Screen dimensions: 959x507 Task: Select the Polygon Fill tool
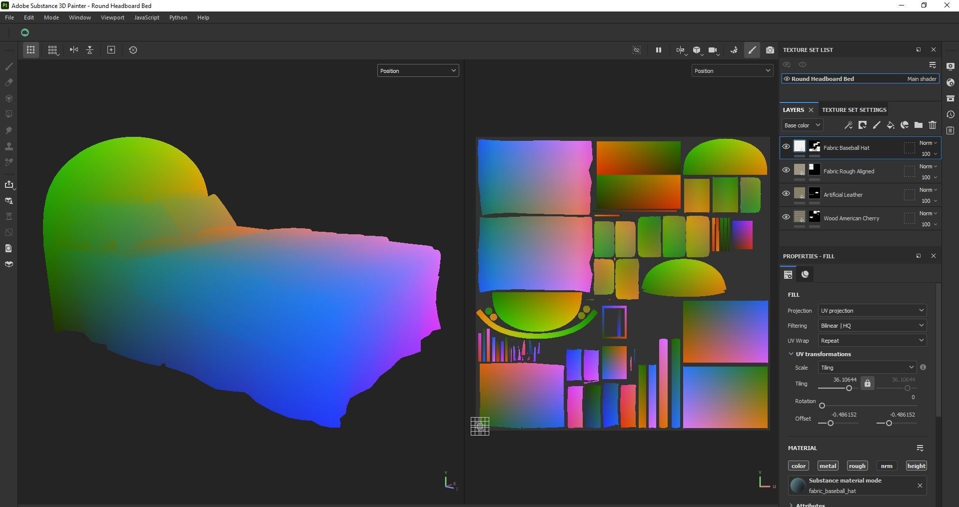[9, 114]
